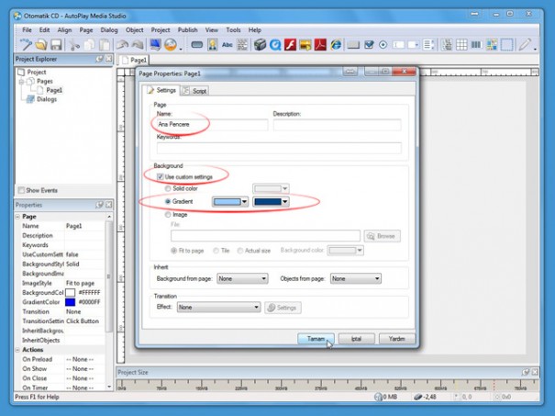Click the Keywords input field
The width and height of the screenshot is (555, 416).
click(279, 148)
